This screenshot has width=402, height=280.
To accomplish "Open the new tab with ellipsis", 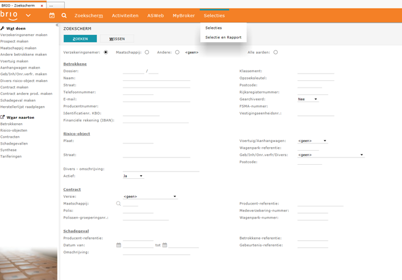I will click(55, 6).
